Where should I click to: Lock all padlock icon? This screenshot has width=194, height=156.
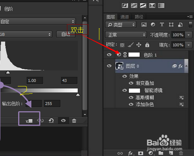click(147, 45)
